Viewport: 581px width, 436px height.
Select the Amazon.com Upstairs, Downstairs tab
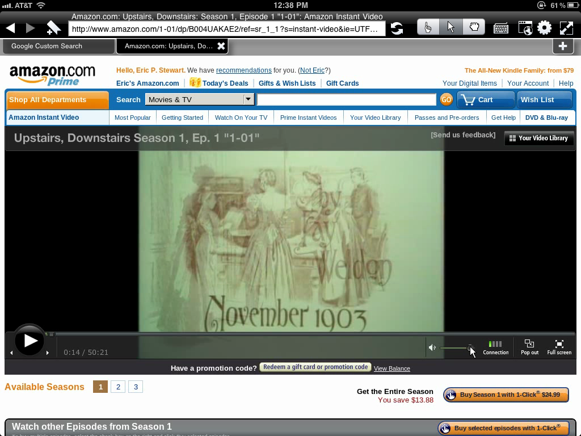tap(169, 46)
